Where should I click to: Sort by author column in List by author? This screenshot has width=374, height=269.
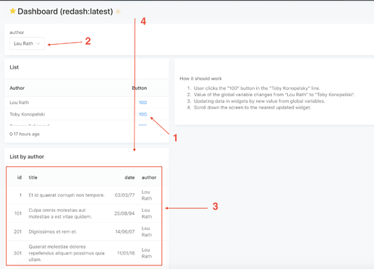pos(149,177)
